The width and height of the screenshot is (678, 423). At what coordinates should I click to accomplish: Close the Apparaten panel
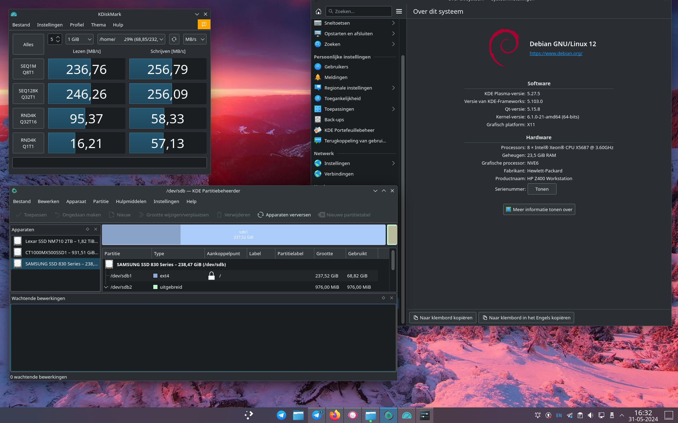click(96, 229)
